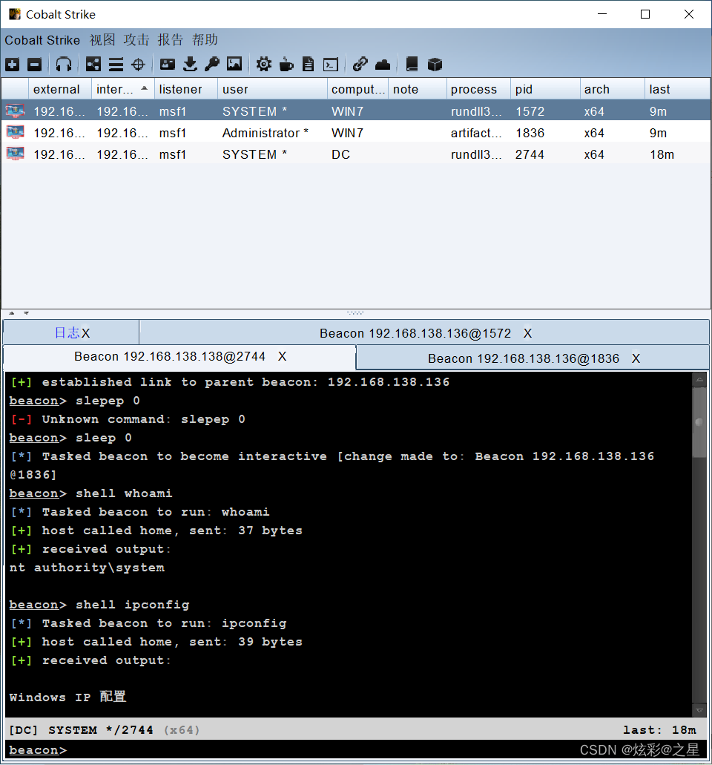Click console scrollbar up arrow
712x765 pixels.
pos(699,379)
